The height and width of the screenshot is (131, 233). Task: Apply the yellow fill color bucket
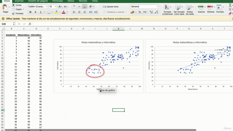56,12
